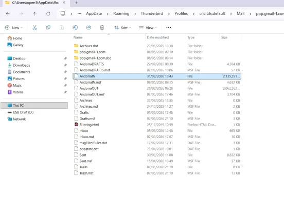Click the pin icon beside Downloads

click(65, 65)
